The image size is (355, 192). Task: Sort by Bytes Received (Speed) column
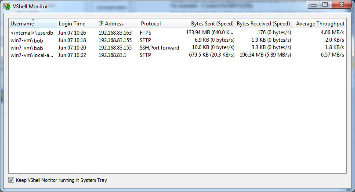(x=263, y=24)
